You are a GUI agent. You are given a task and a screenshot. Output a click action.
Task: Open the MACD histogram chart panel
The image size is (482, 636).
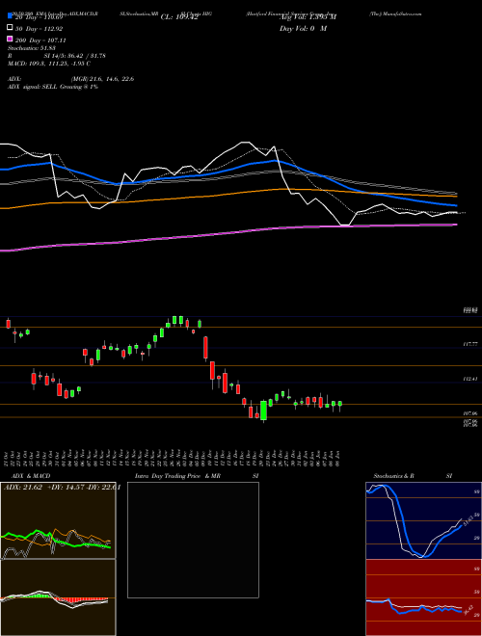click(58, 597)
